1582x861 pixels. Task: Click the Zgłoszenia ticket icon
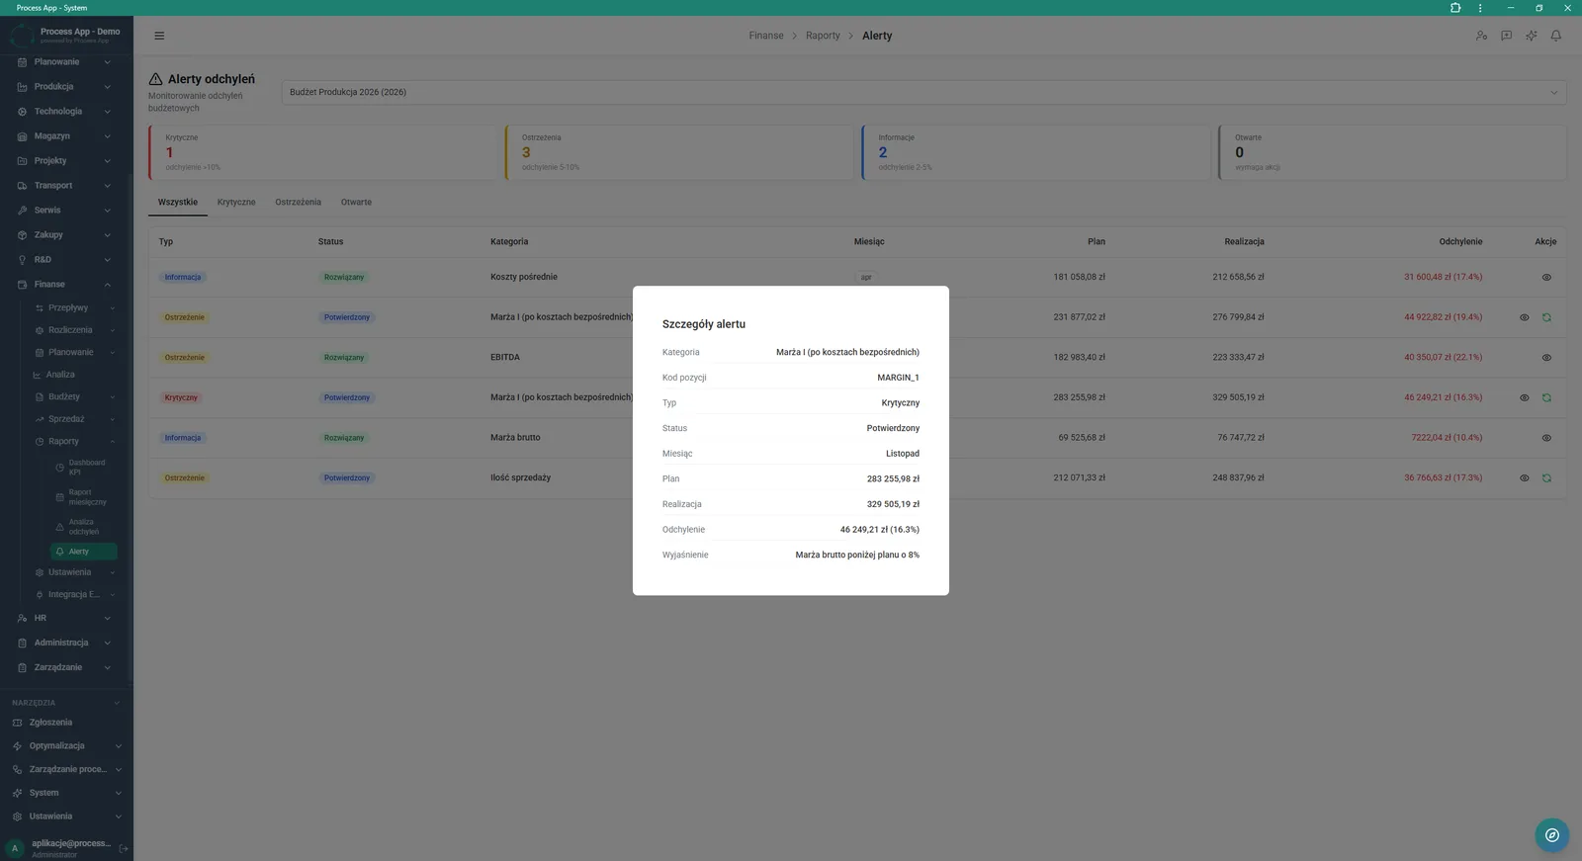tap(17, 723)
